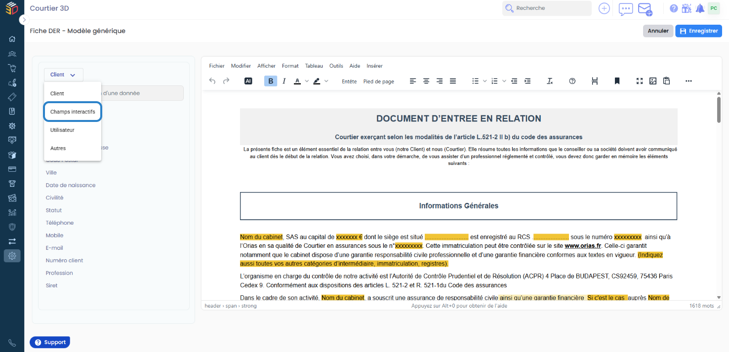Image resolution: width=729 pixels, height=352 pixels.
Task: Open chat messages icon in header
Action: click(x=626, y=8)
